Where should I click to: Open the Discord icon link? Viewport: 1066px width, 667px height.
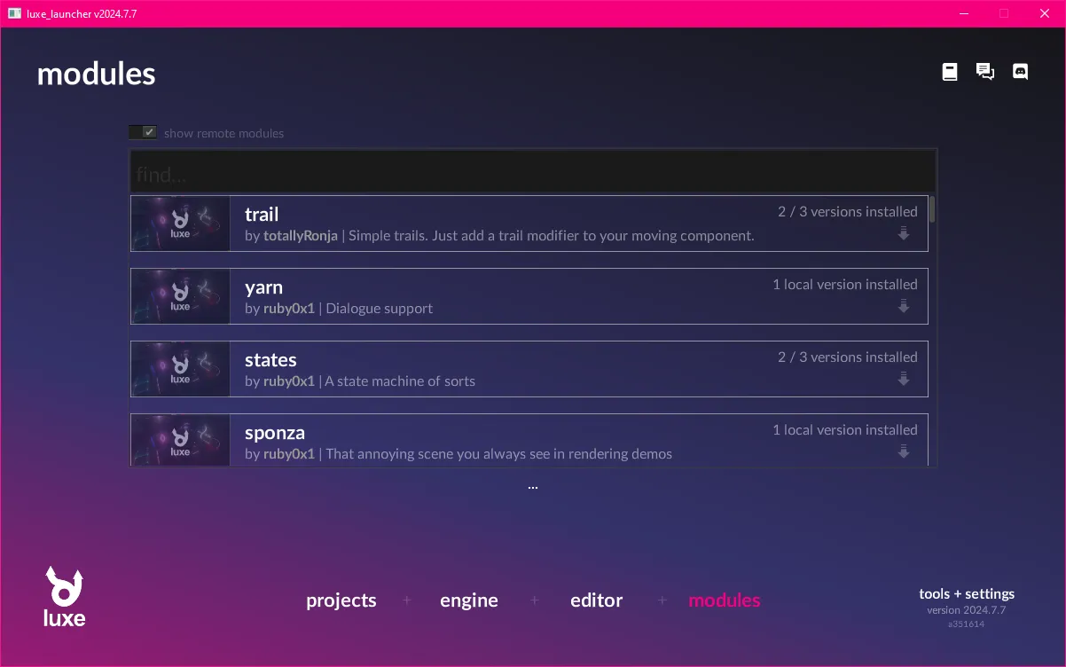(x=1021, y=72)
